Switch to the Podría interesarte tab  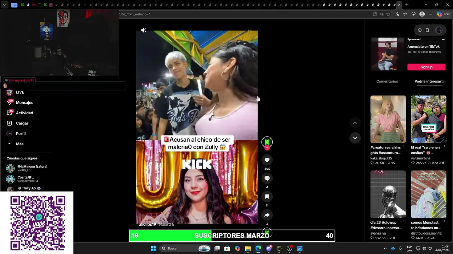click(x=429, y=81)
